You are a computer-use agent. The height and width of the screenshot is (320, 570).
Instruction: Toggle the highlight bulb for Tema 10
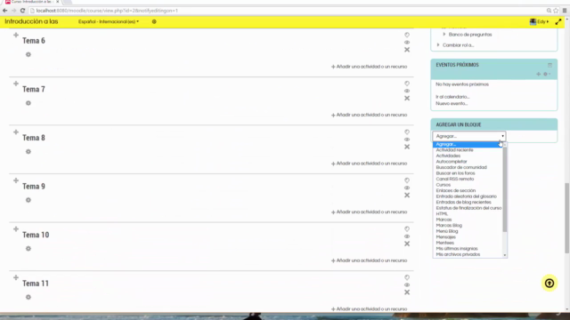pos(407,229)
